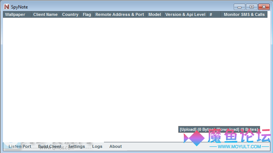
Task: Click the Model column header
Action: pyautogui.click(x=155, y=14)
